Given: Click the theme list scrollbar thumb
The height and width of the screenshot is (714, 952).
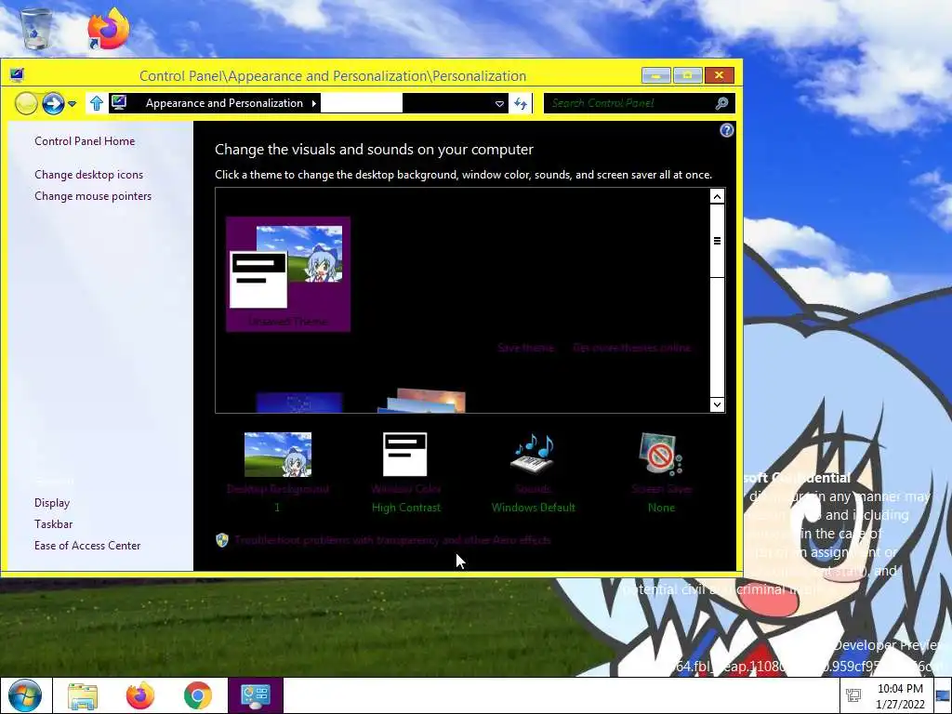Looking at the screenshot, I should (x=717, y=241).
